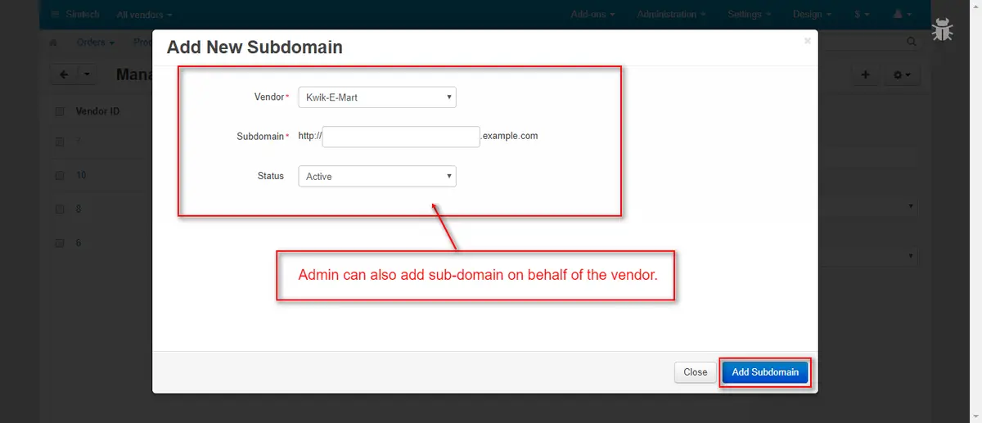Close dialog with the X icon
Screen dimensions: 982x423
pyautogui.click(x=807, y=40)
